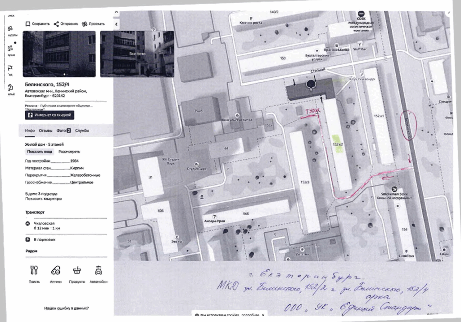This screenshot has width=461, height=322.
Task: Open the Продукты grocery basket icon
Action: pos(77,270)
